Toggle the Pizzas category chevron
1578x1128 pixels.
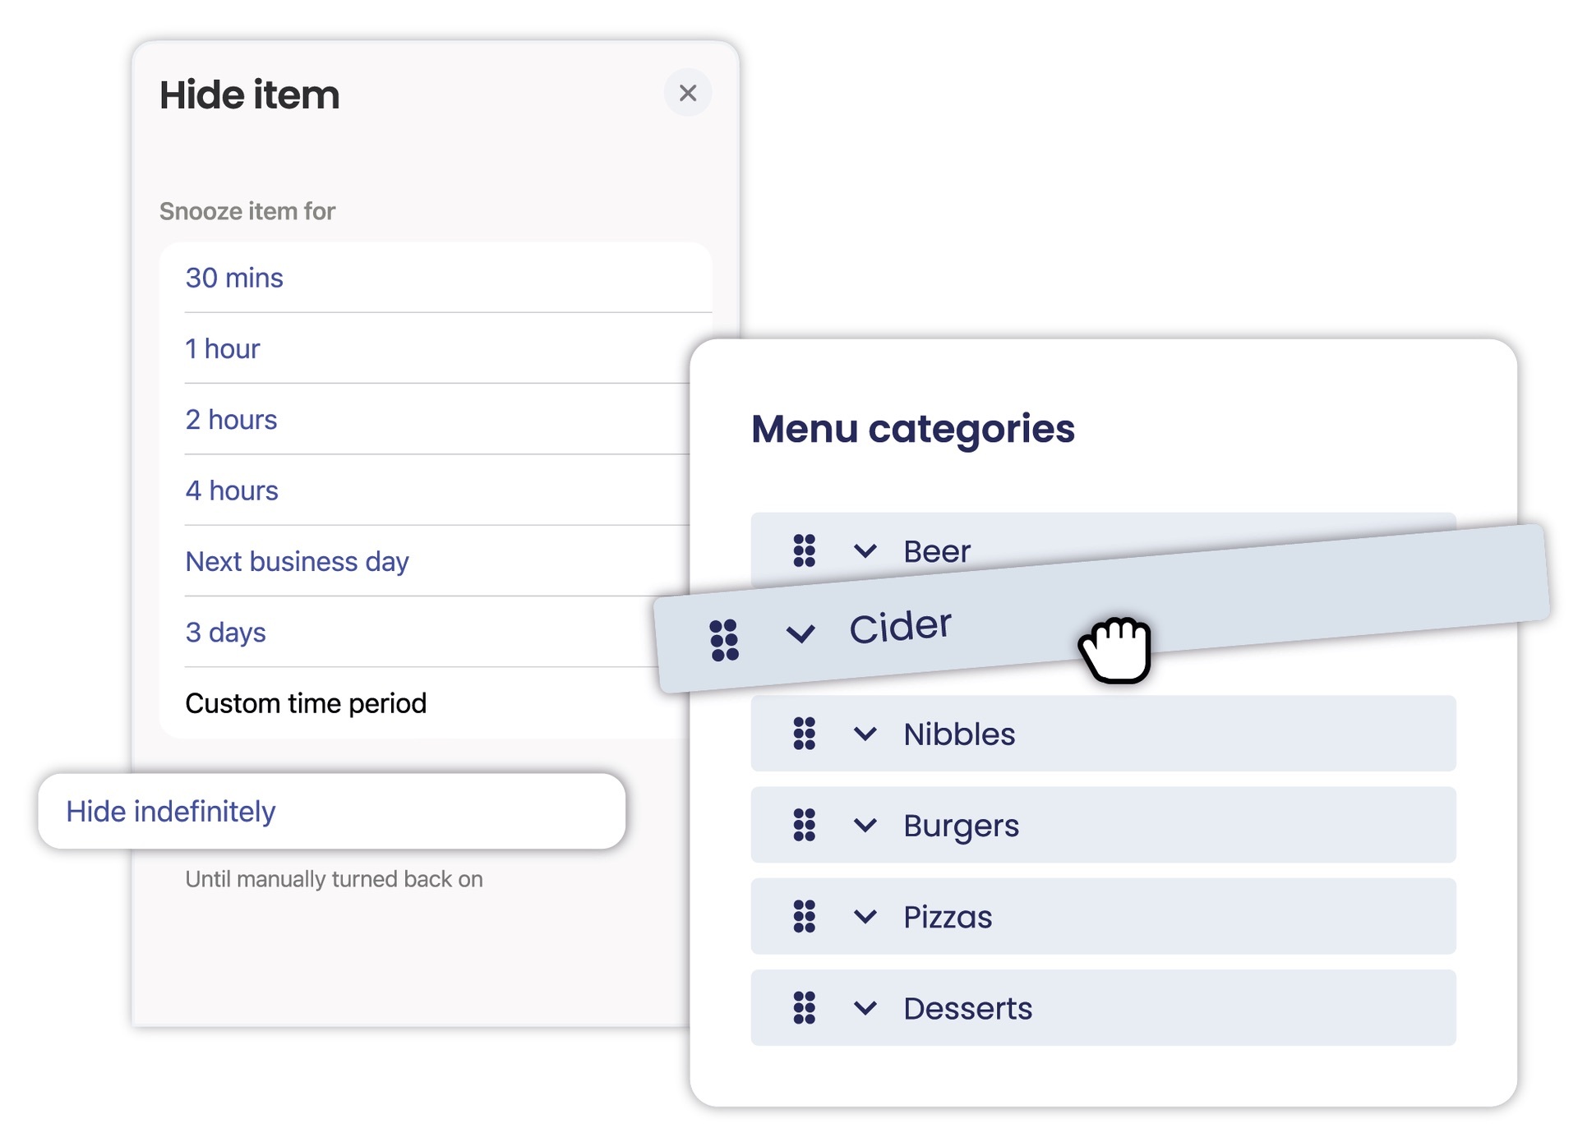865,916
